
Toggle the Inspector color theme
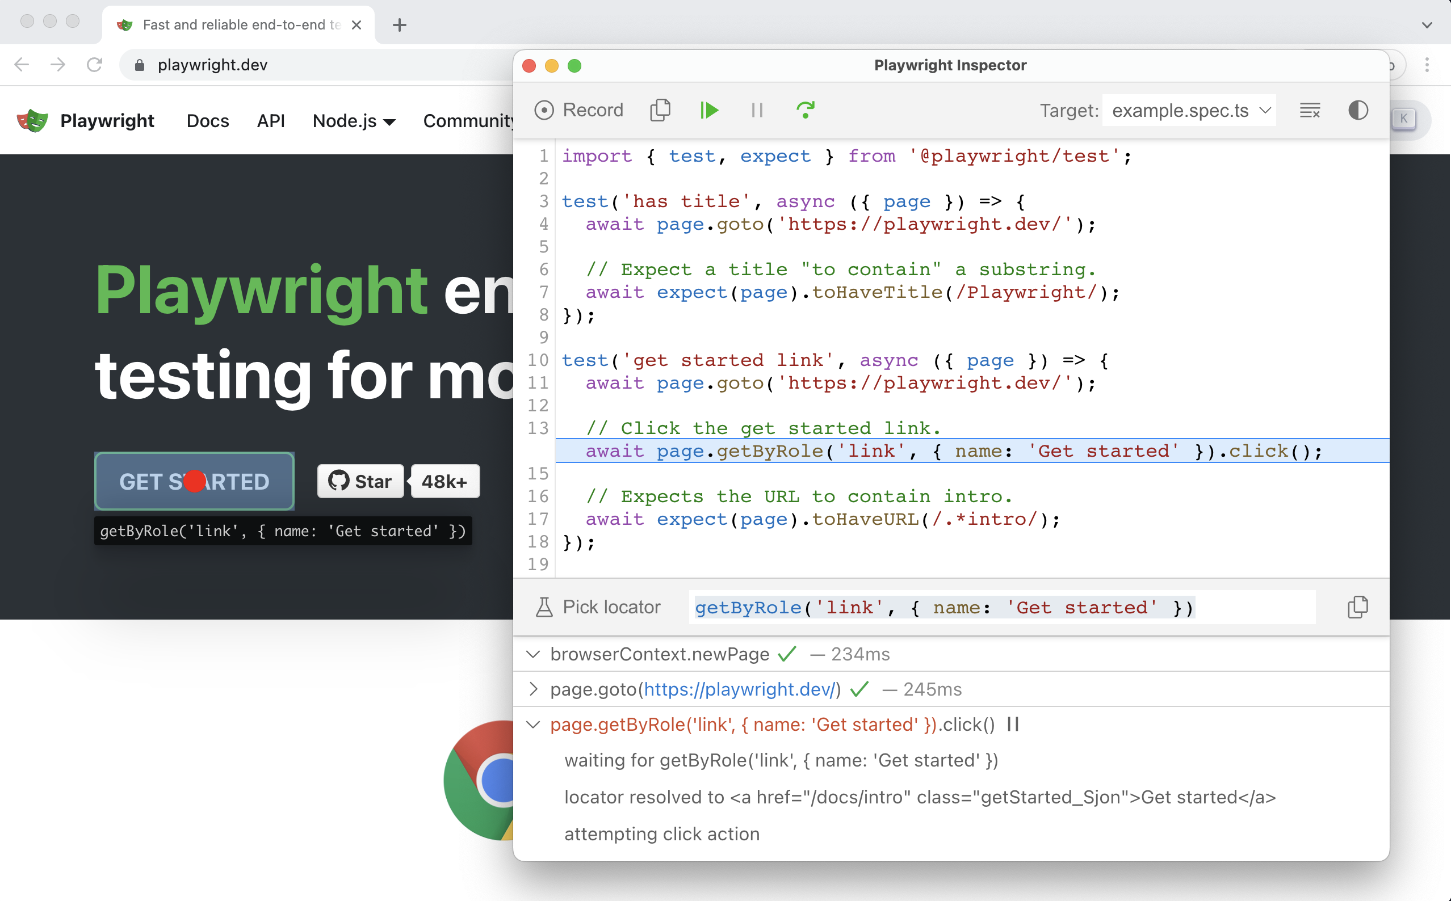[1358, 110]
